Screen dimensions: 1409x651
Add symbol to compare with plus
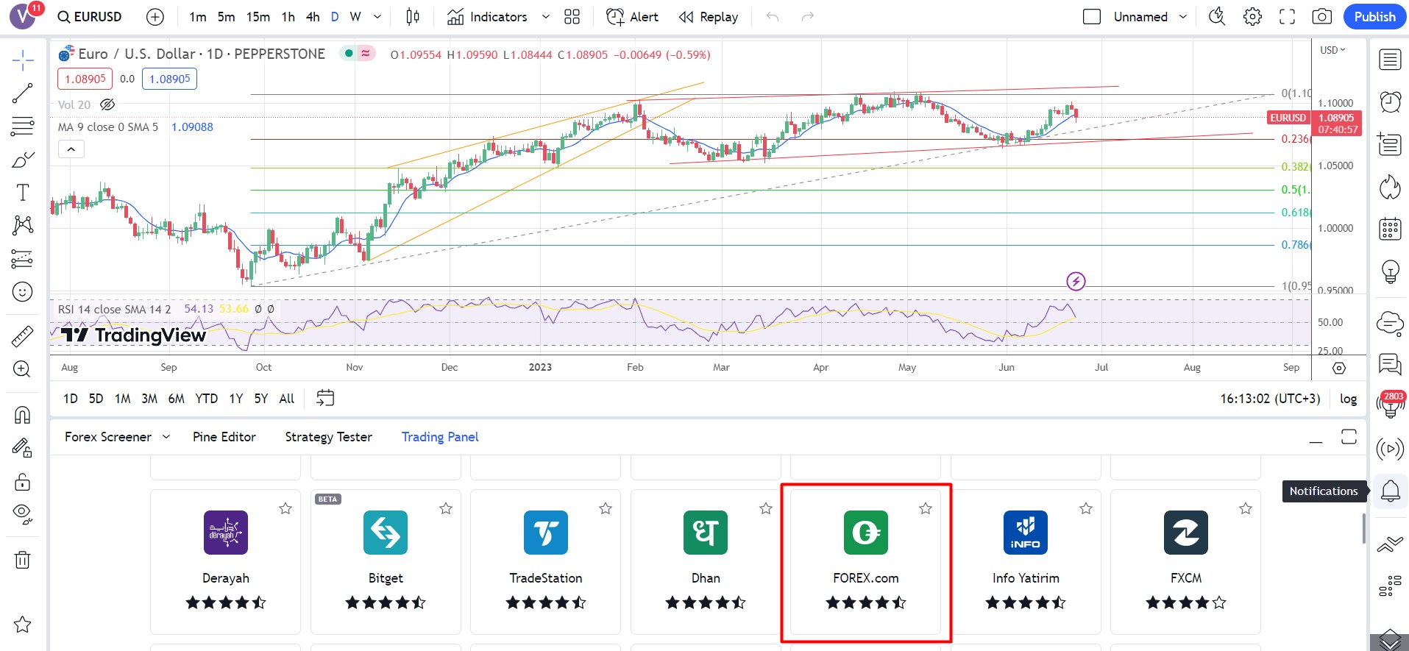155,17
